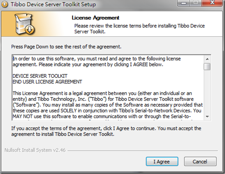Click the I Agree button

point(162,161)
